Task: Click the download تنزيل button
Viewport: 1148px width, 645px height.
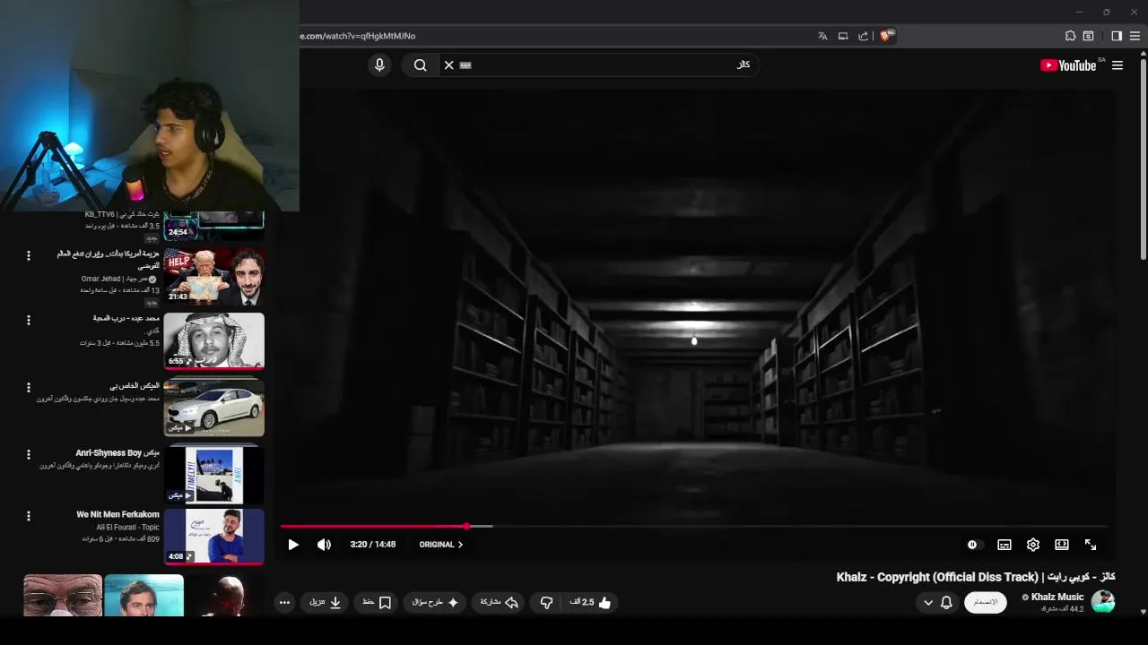Action: (x=326, y=603)
